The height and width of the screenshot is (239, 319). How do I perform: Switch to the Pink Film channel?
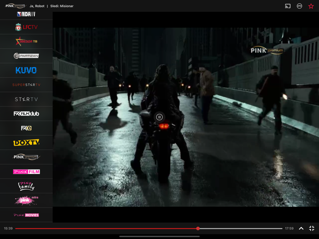(26, 172)
